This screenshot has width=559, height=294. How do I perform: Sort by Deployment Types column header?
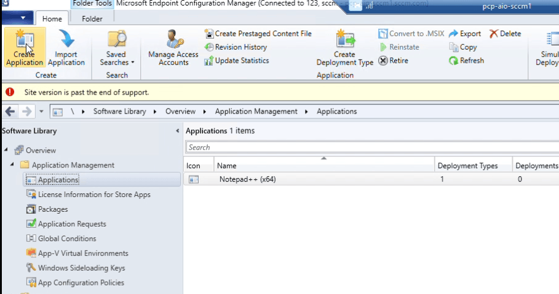474,166
